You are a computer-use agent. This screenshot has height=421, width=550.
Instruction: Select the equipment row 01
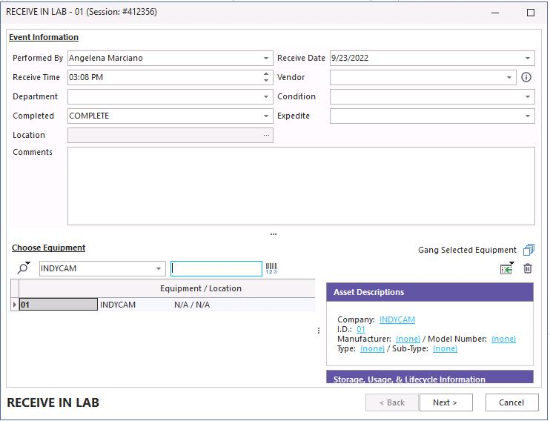58,305
